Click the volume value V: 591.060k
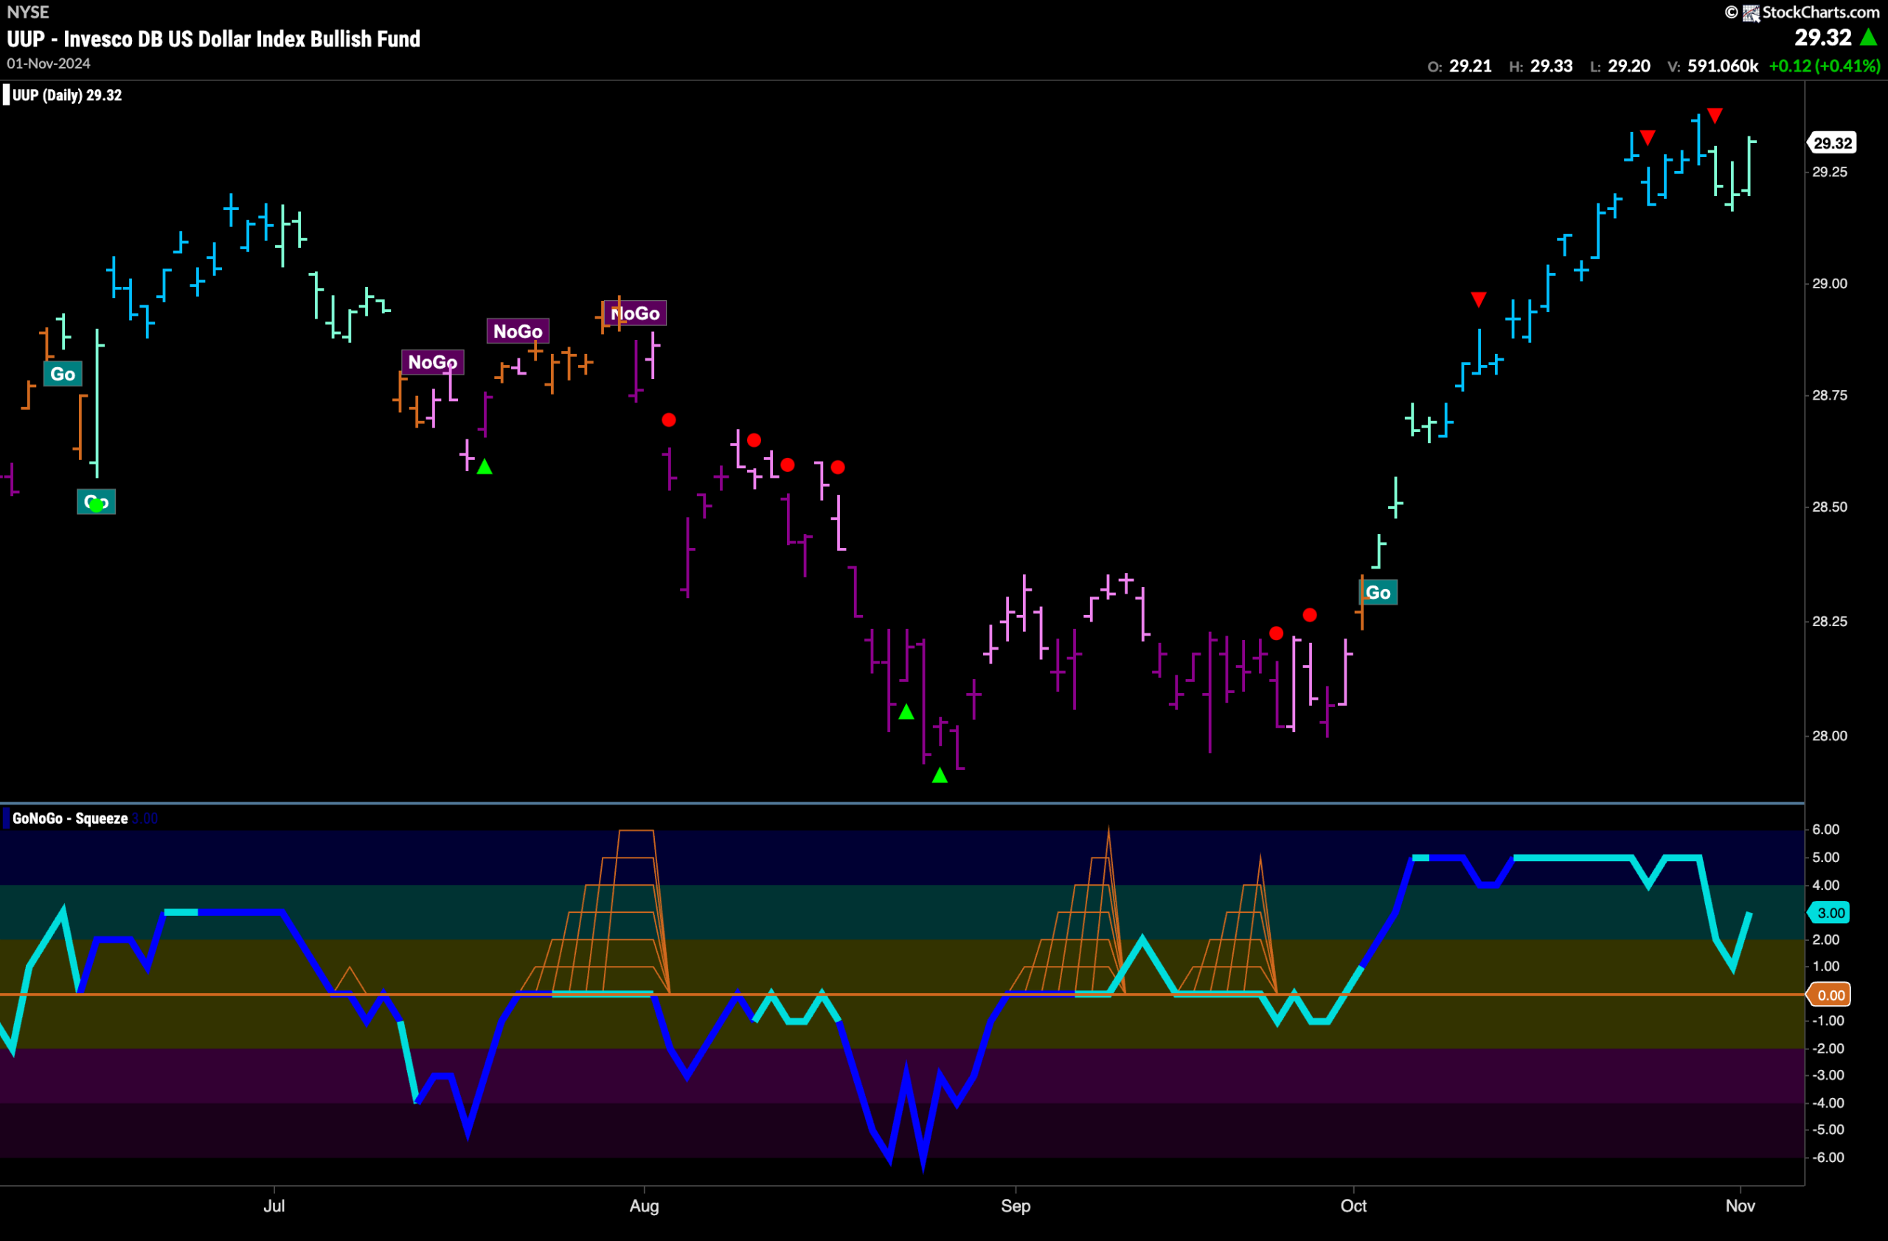The image size is (1888, 1241). click(1713, 66)
